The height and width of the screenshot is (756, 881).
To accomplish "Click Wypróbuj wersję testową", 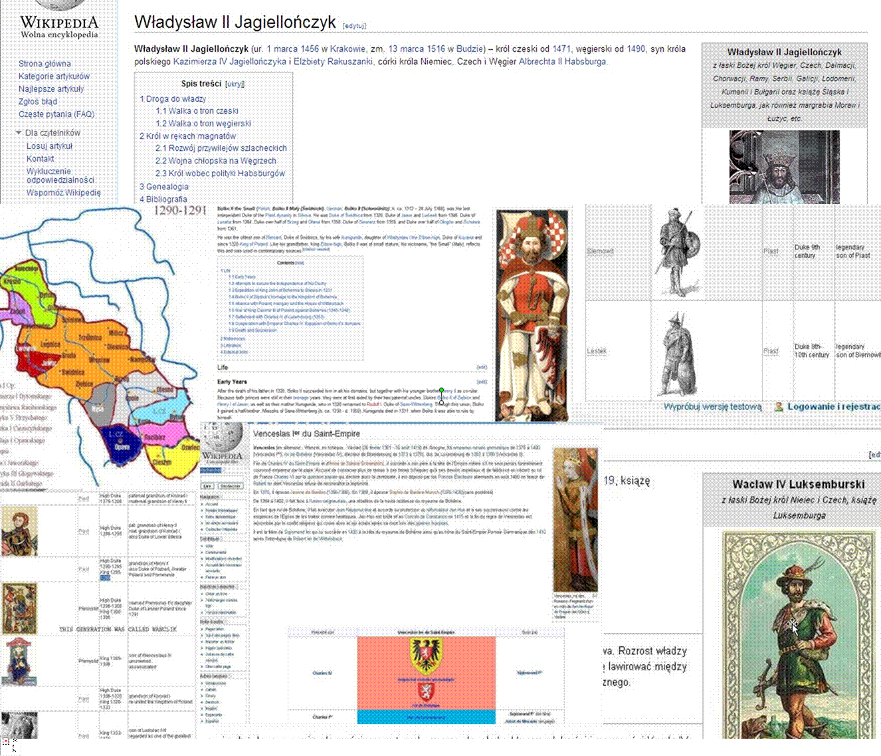I will coord(712,407).
